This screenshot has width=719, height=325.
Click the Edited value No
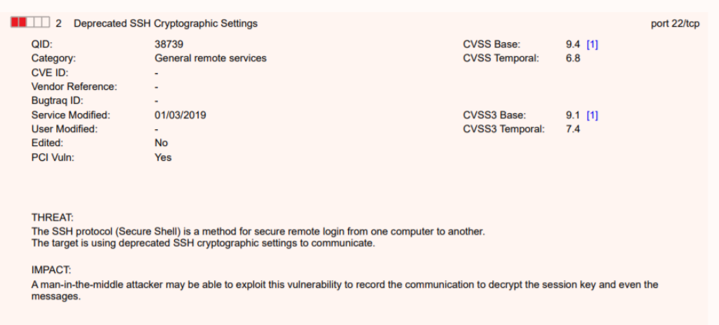(161, 143)
